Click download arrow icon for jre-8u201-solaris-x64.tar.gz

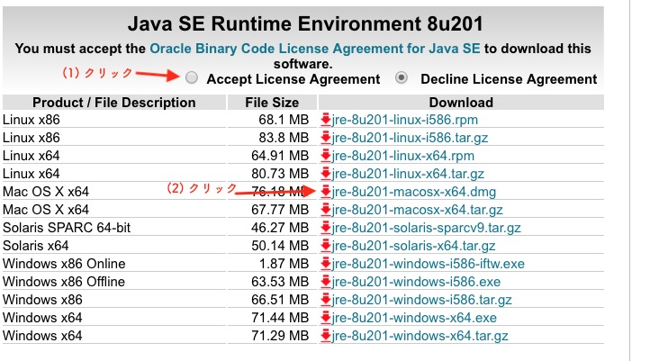point(325,246)
